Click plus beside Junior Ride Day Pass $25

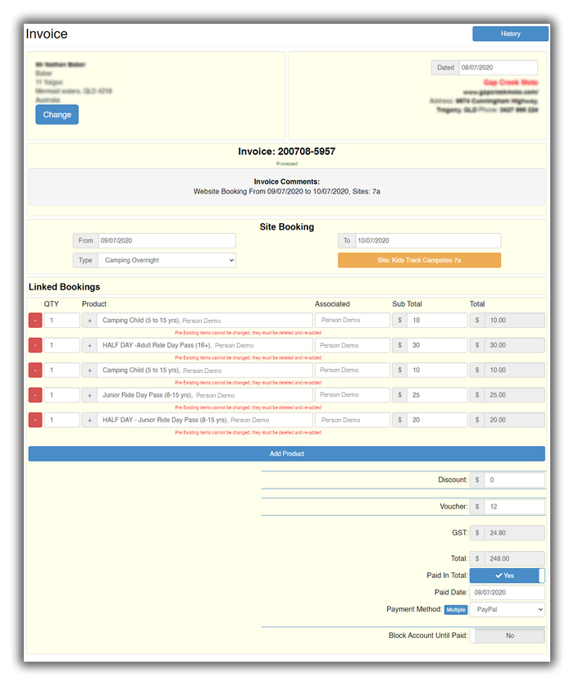pyautogui.click(x=89, y=395)
